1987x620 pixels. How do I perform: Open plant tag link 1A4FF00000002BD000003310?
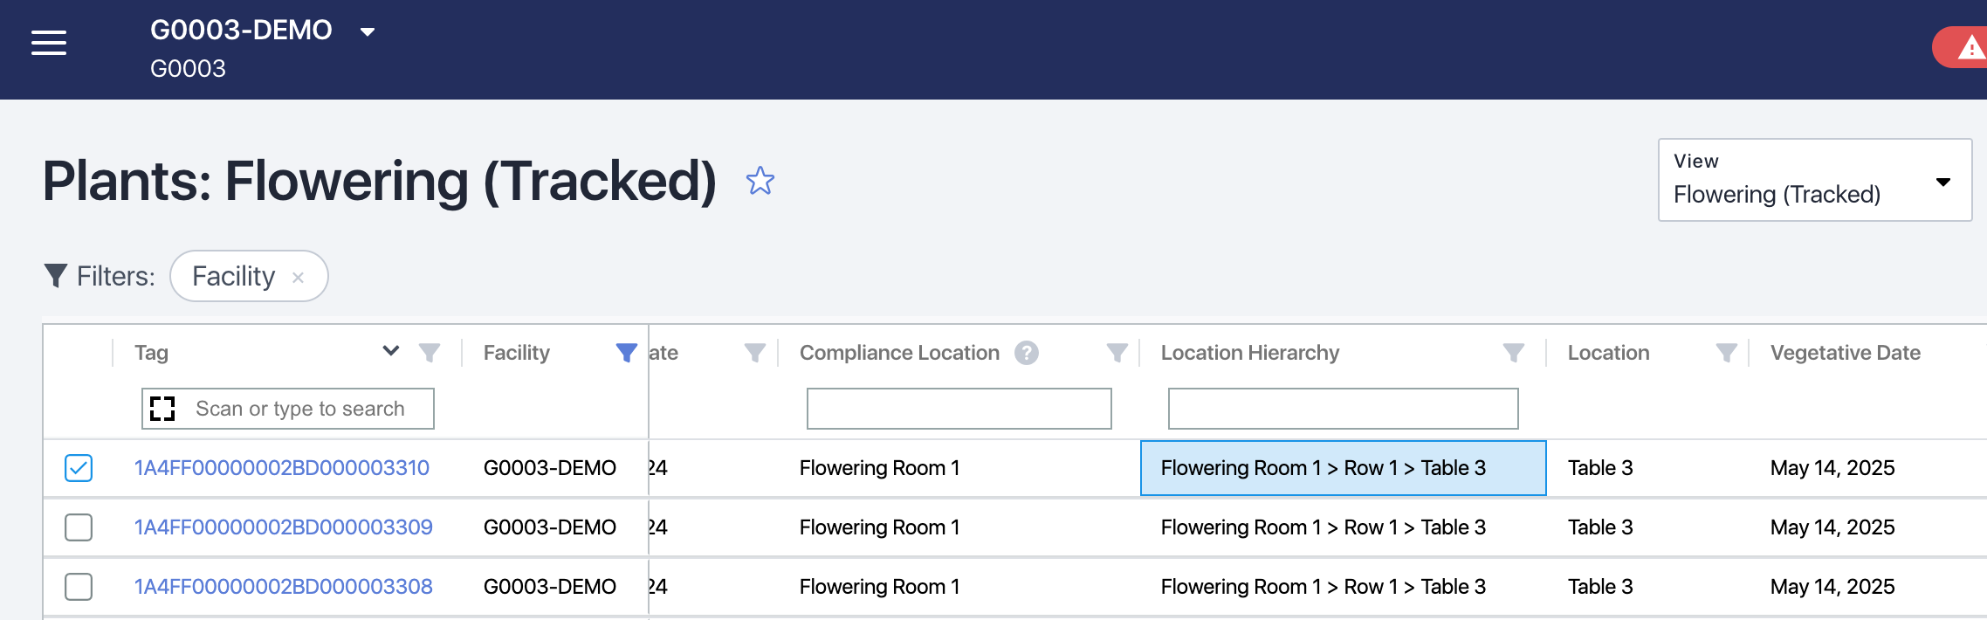[x=281, y=468]
